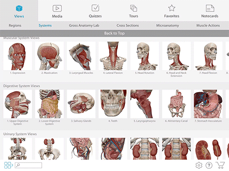Open the shopping cart store icon
Screen dimensions: 229x171
(220, 165)
